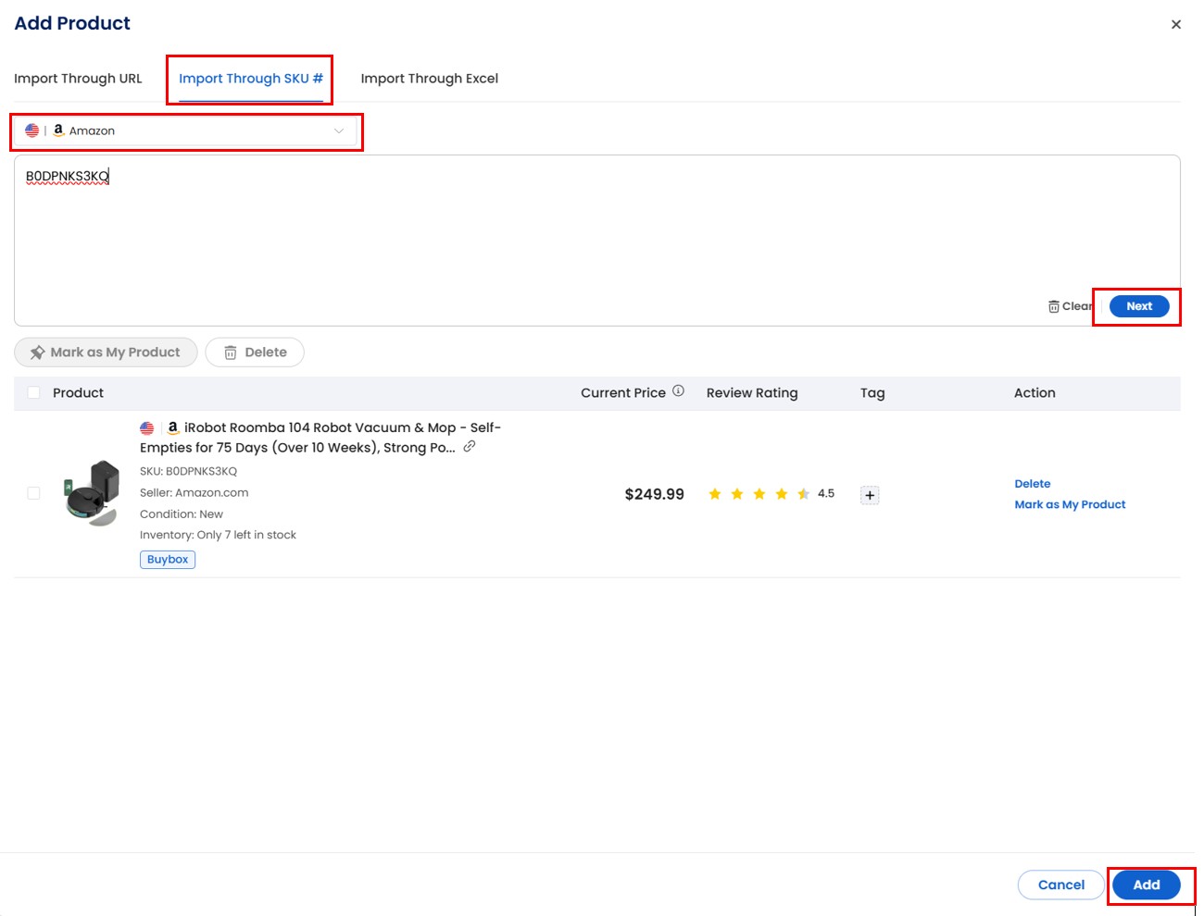Click Condition: New text
Viewport: 1204px width, 916px height.
pos(182,514)
